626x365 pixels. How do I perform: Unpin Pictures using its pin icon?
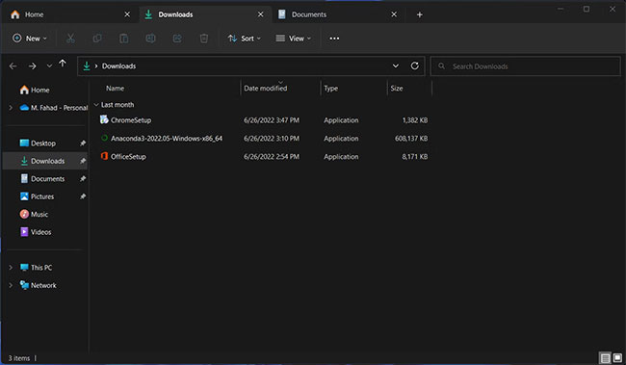(83, 196)
